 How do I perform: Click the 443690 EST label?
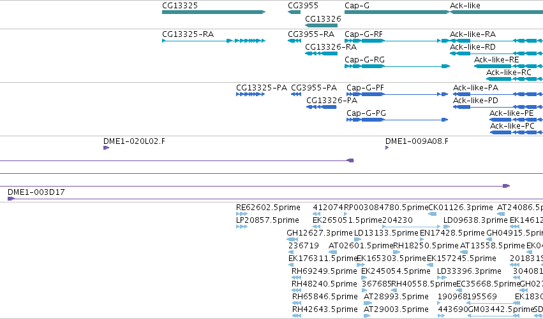pos(453,309)
